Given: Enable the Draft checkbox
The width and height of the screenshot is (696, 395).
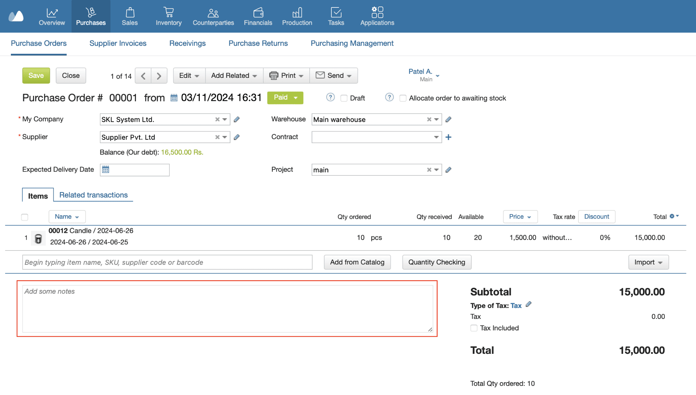Looking at the screenshot, I should (x=344, y=98).
